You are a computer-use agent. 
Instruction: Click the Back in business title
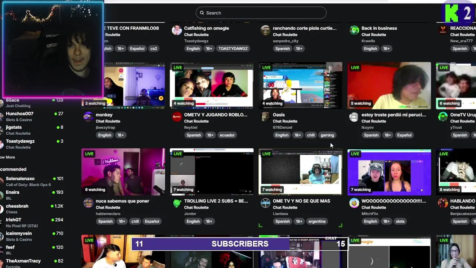pyautogui.click(x=379, y=28)
